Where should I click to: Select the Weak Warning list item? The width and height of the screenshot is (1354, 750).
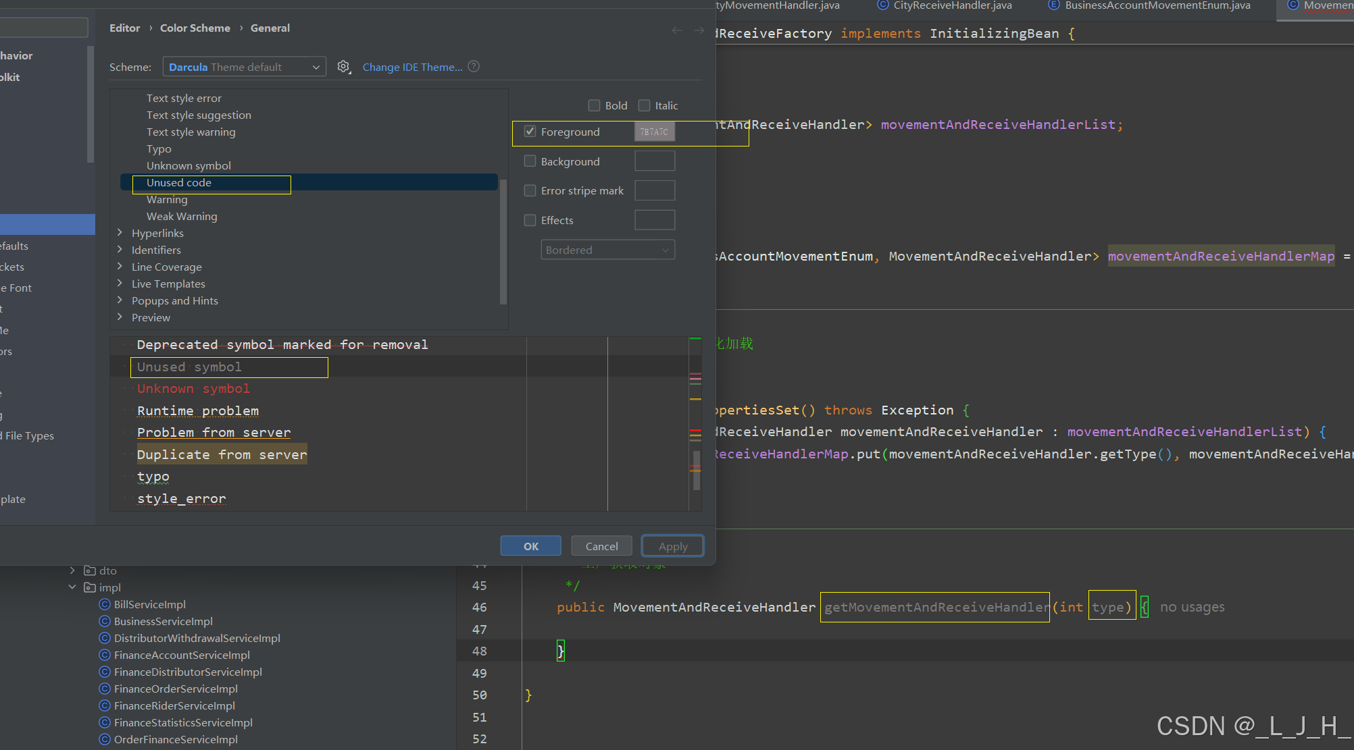tap(182, 216)
